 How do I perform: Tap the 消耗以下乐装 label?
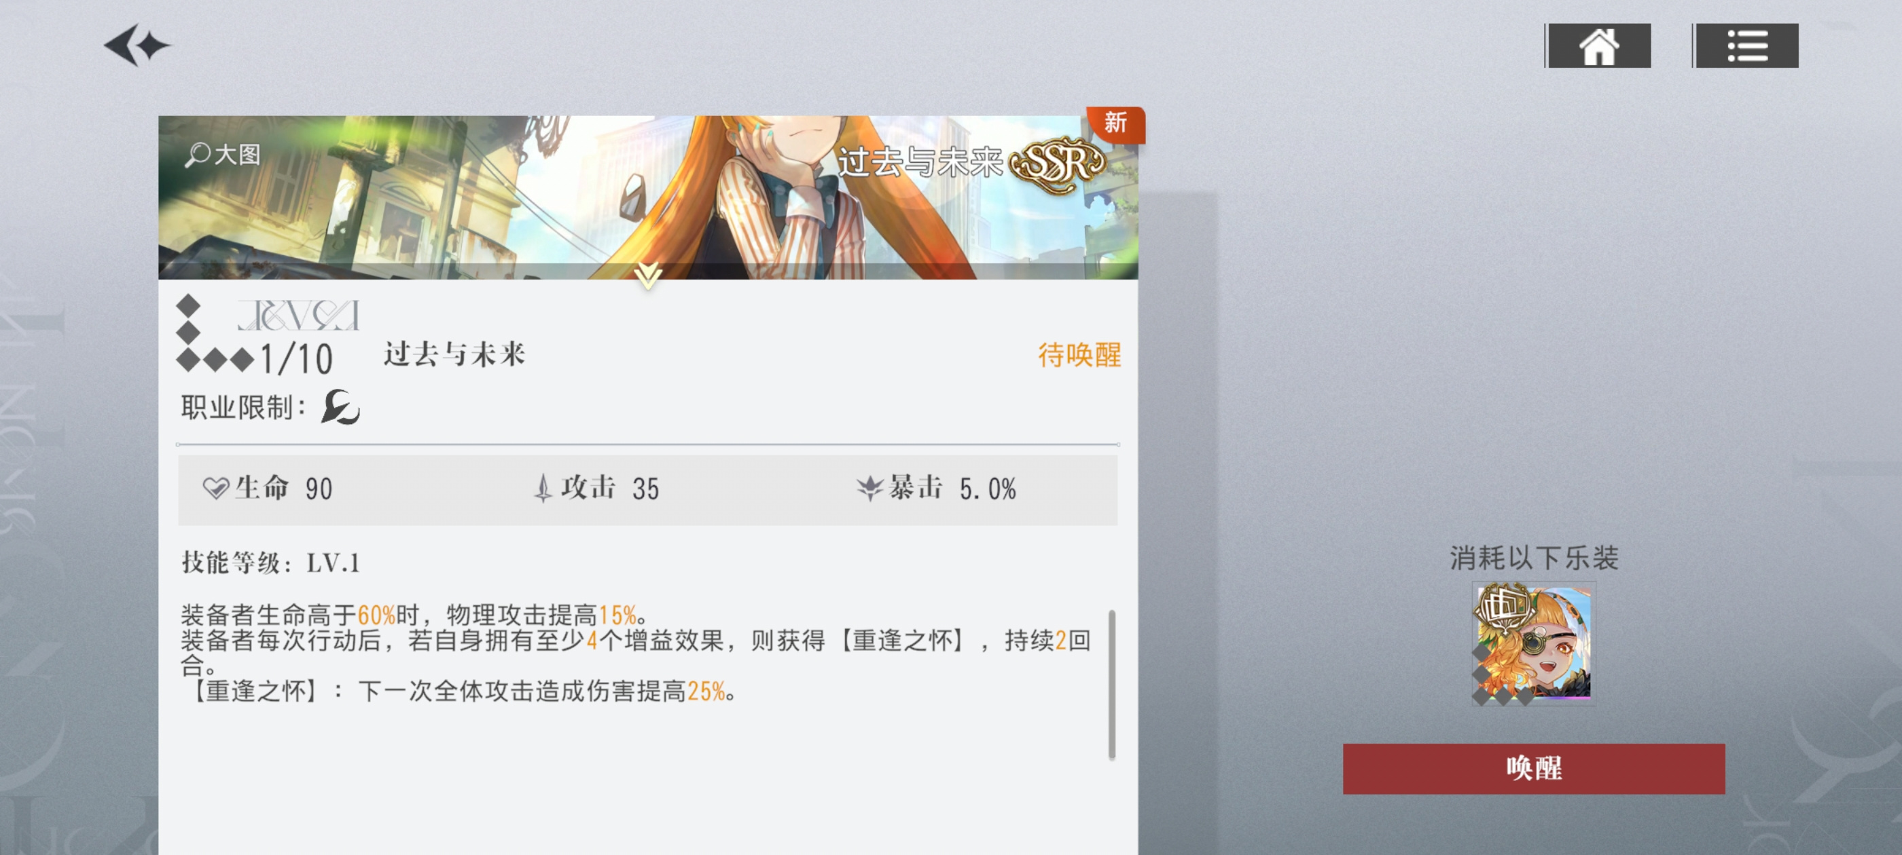(1534, 558)
